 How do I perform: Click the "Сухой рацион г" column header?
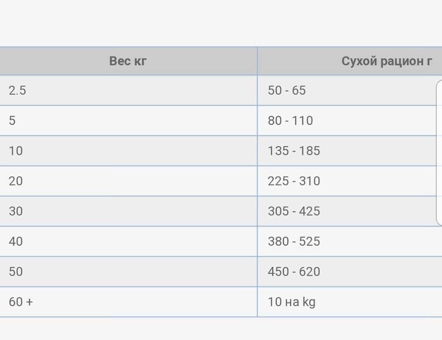click(x=387, y=61)
